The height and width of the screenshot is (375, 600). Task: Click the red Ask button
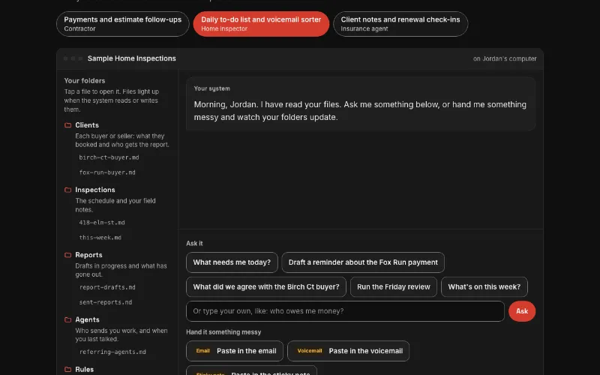(x=522, y=311)
